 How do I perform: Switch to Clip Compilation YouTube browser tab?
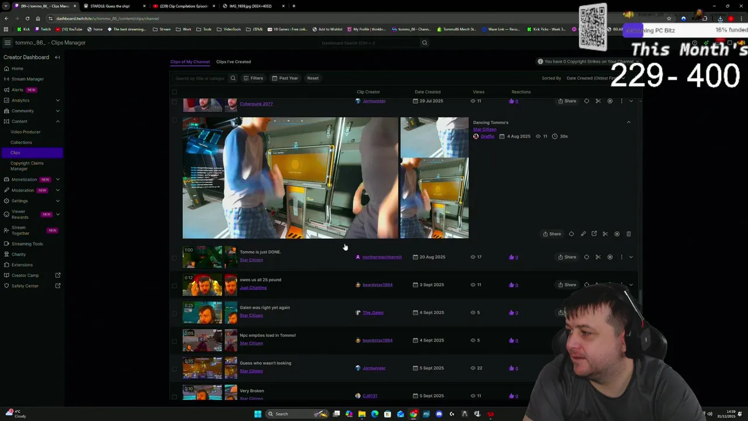click(184, 6)
